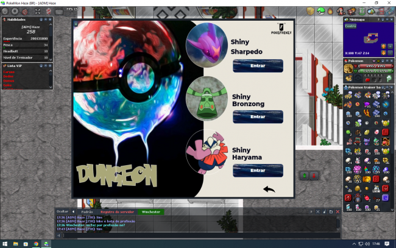Enter the Shiny Haryama dungeon
Image resolution: width=396 pixels, height=248 pixels.
click(258, 170)
